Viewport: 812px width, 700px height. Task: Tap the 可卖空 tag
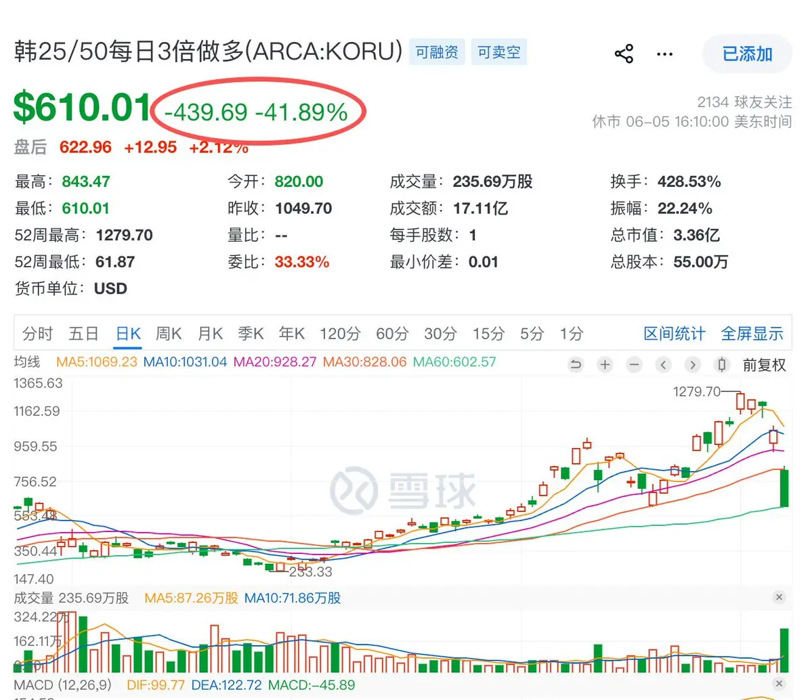[498, 51]
